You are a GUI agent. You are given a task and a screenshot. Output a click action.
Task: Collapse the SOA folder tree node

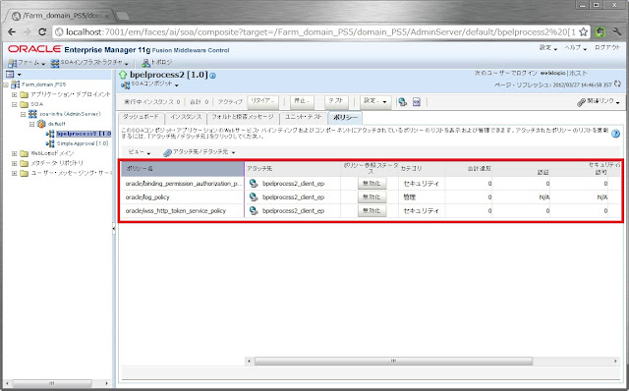[x=15, y=104]
